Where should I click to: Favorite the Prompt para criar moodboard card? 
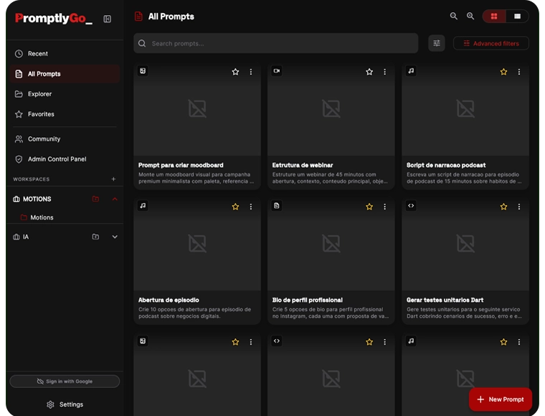(235, 72)
